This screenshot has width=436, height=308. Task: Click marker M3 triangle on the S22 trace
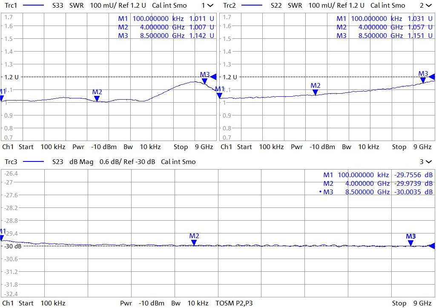[x=423, y=80]
